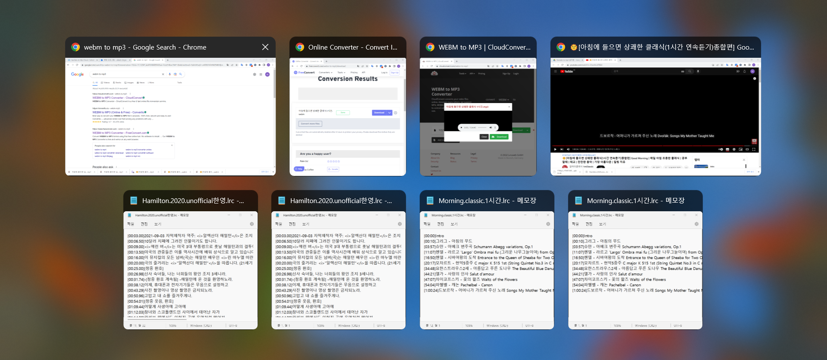Open Google apps grid icon
The image size is (827, 360).
coord(261,74)
